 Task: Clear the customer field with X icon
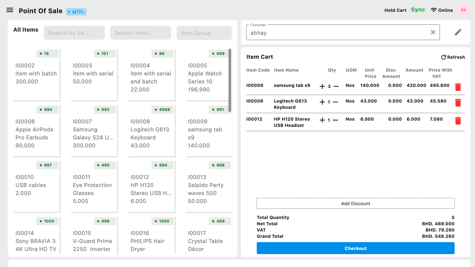click(x=433, y=32)
